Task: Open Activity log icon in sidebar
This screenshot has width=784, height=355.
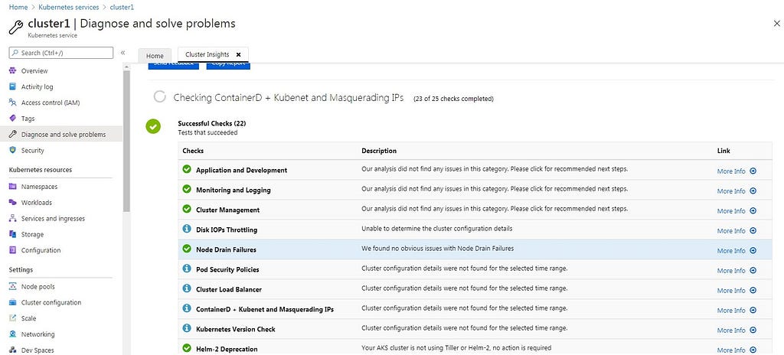Action: (13, 86)
